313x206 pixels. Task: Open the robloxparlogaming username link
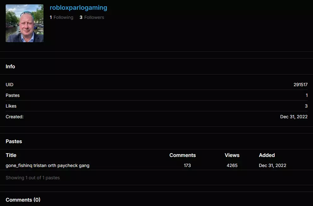click(x=78, y=8)
